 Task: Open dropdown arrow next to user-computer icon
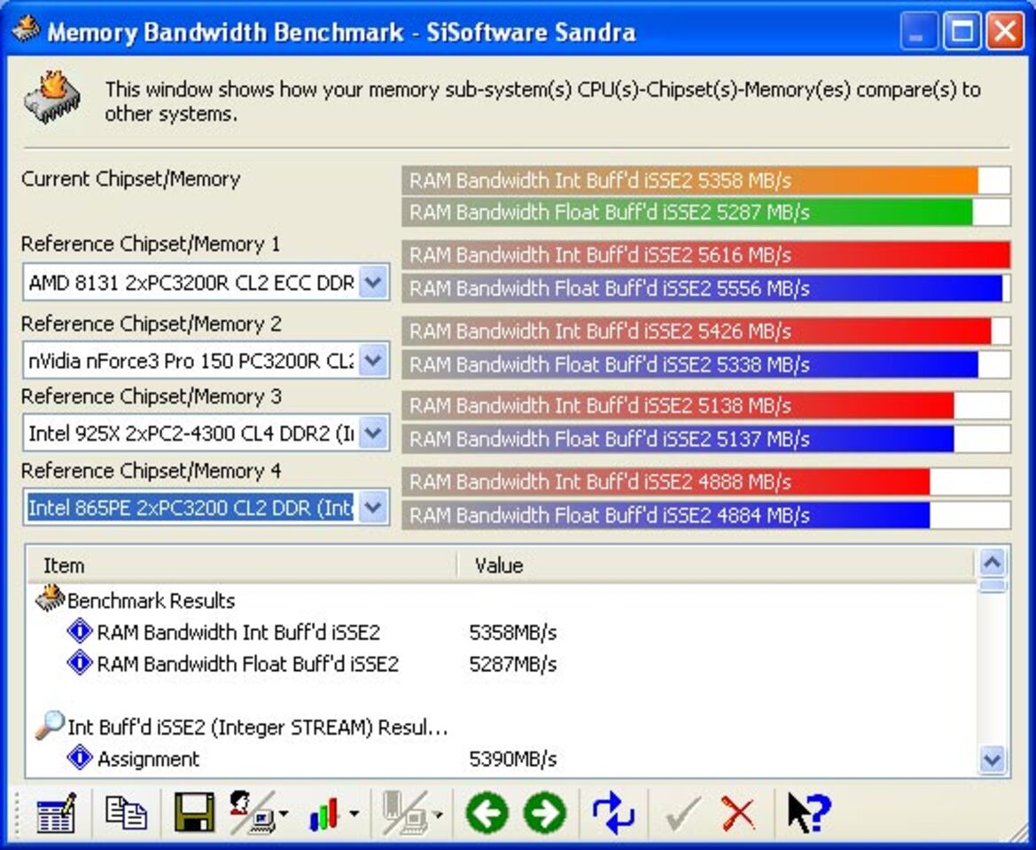[x=284, y=813]
